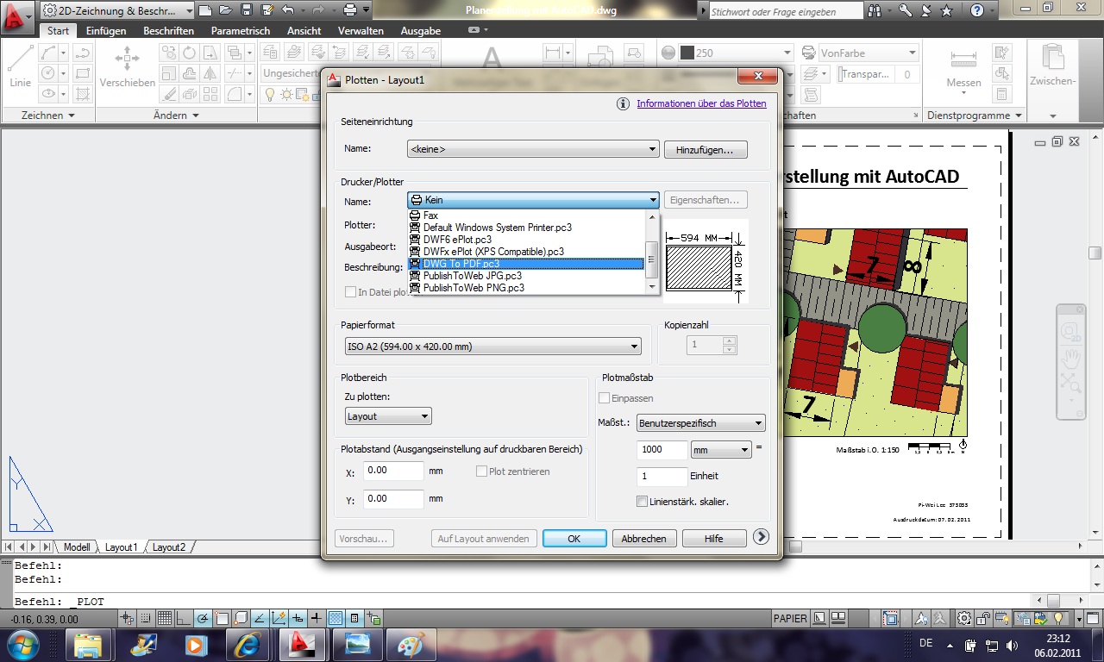Screen dimensions: 1104x662
Task: Check Linienstärk. skalier. option
Action: point(643,501)
